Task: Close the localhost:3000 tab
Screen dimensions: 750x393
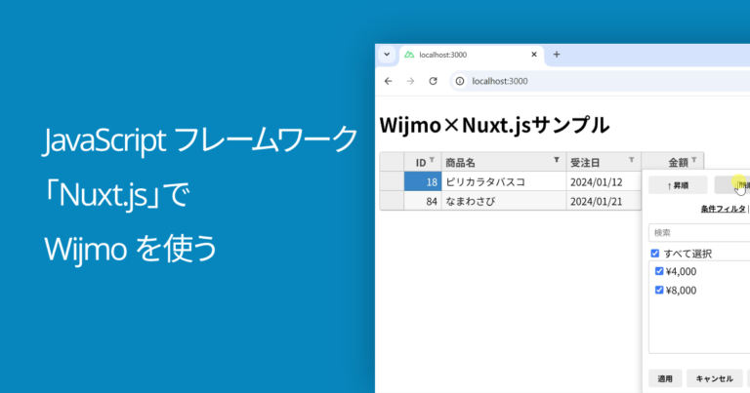Action: click(x=534, y=55)
